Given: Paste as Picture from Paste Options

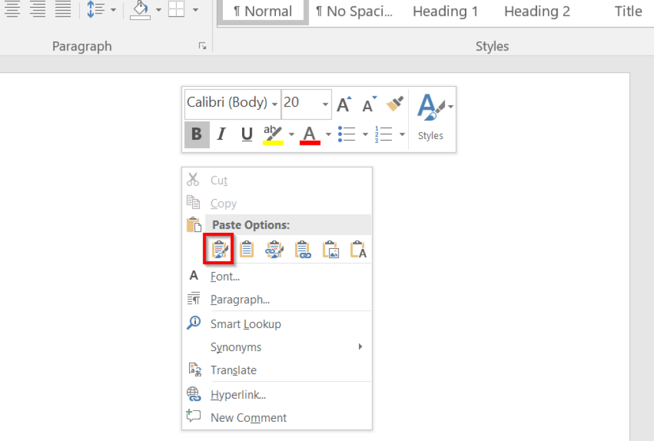Looking at the screenshot, I should [331, 249].
